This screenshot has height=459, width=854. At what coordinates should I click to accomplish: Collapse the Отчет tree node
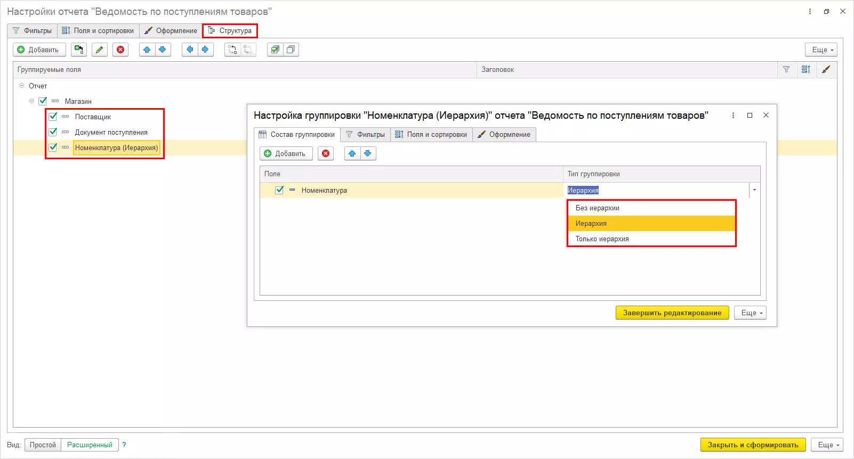coord(21,86)
